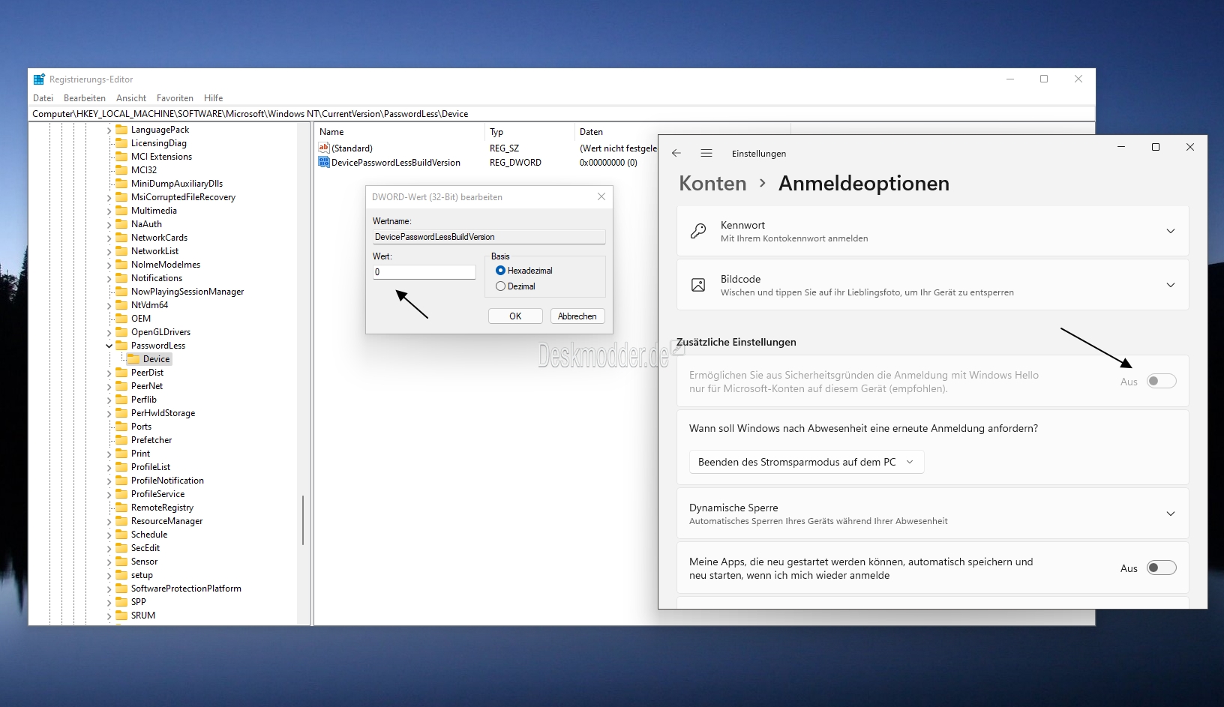
Task: Click the registry tree vertical scrollbar
Action: pos(303,519)
